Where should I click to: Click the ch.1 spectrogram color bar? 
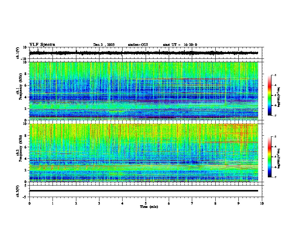click(269, 95)
